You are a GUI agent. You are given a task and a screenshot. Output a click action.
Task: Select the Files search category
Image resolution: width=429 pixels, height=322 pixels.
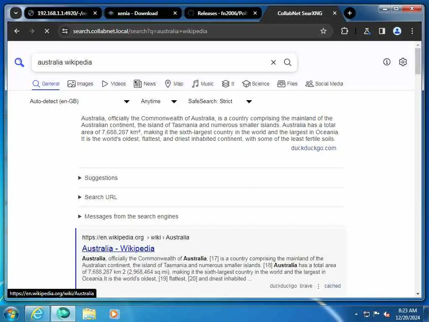click(287, 84)
